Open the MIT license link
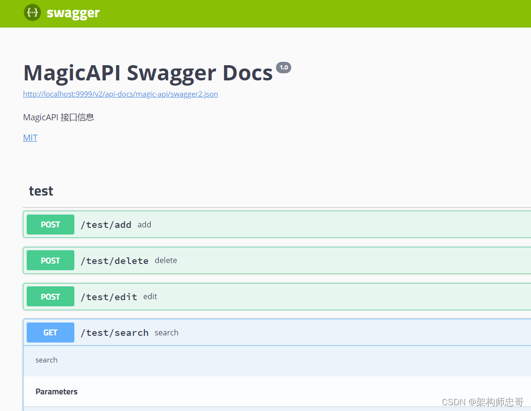 click(30, 138)
